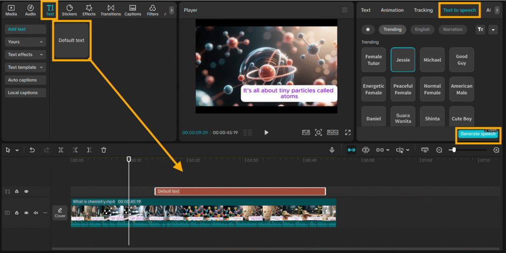The height and width of the screenshot is (253, 506).
Task: Click Generate speech
Action: (478, 134)
